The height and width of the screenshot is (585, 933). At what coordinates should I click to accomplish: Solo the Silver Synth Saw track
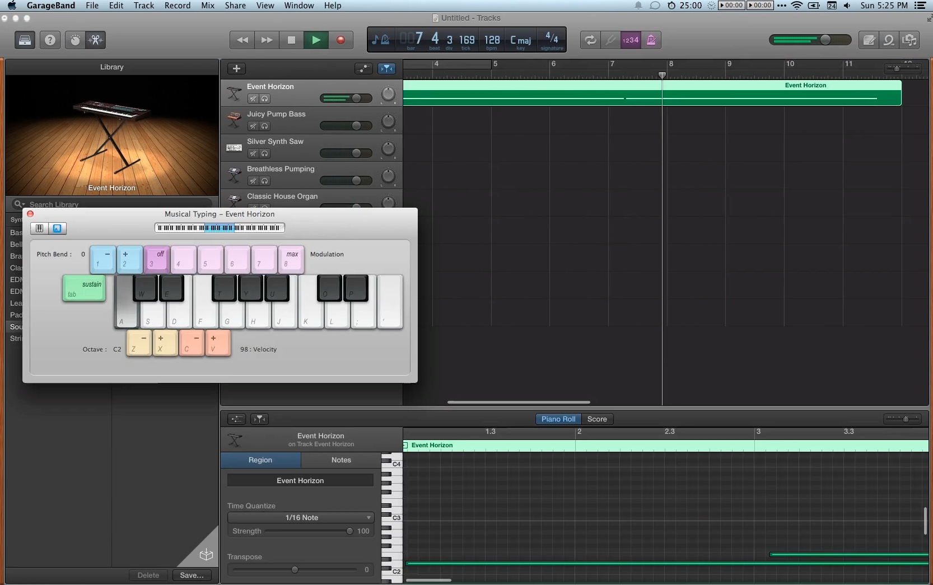click(265, 153)
